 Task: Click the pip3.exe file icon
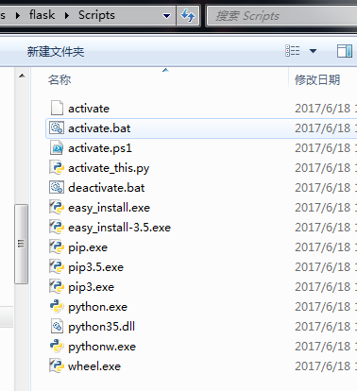pos(57,286)
